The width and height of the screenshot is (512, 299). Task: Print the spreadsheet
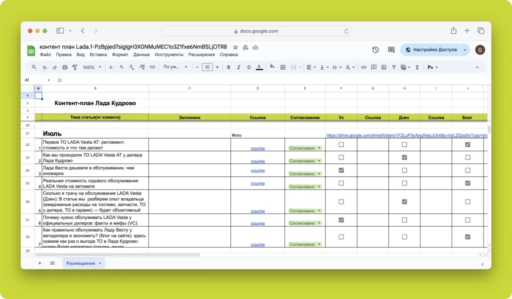pyautogui.click(x=64, y=67)
